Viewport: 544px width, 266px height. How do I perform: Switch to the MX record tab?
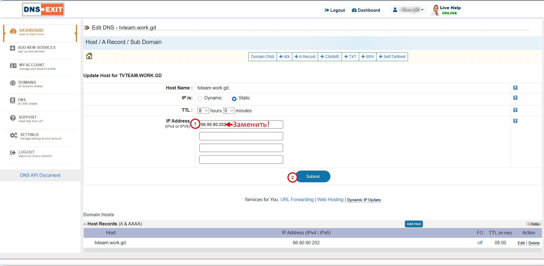(x=284, y=57)
